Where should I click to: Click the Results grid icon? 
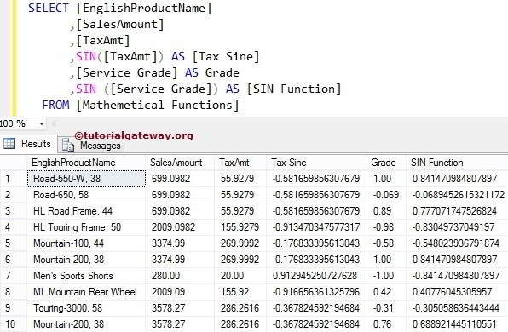click(9, 143)
